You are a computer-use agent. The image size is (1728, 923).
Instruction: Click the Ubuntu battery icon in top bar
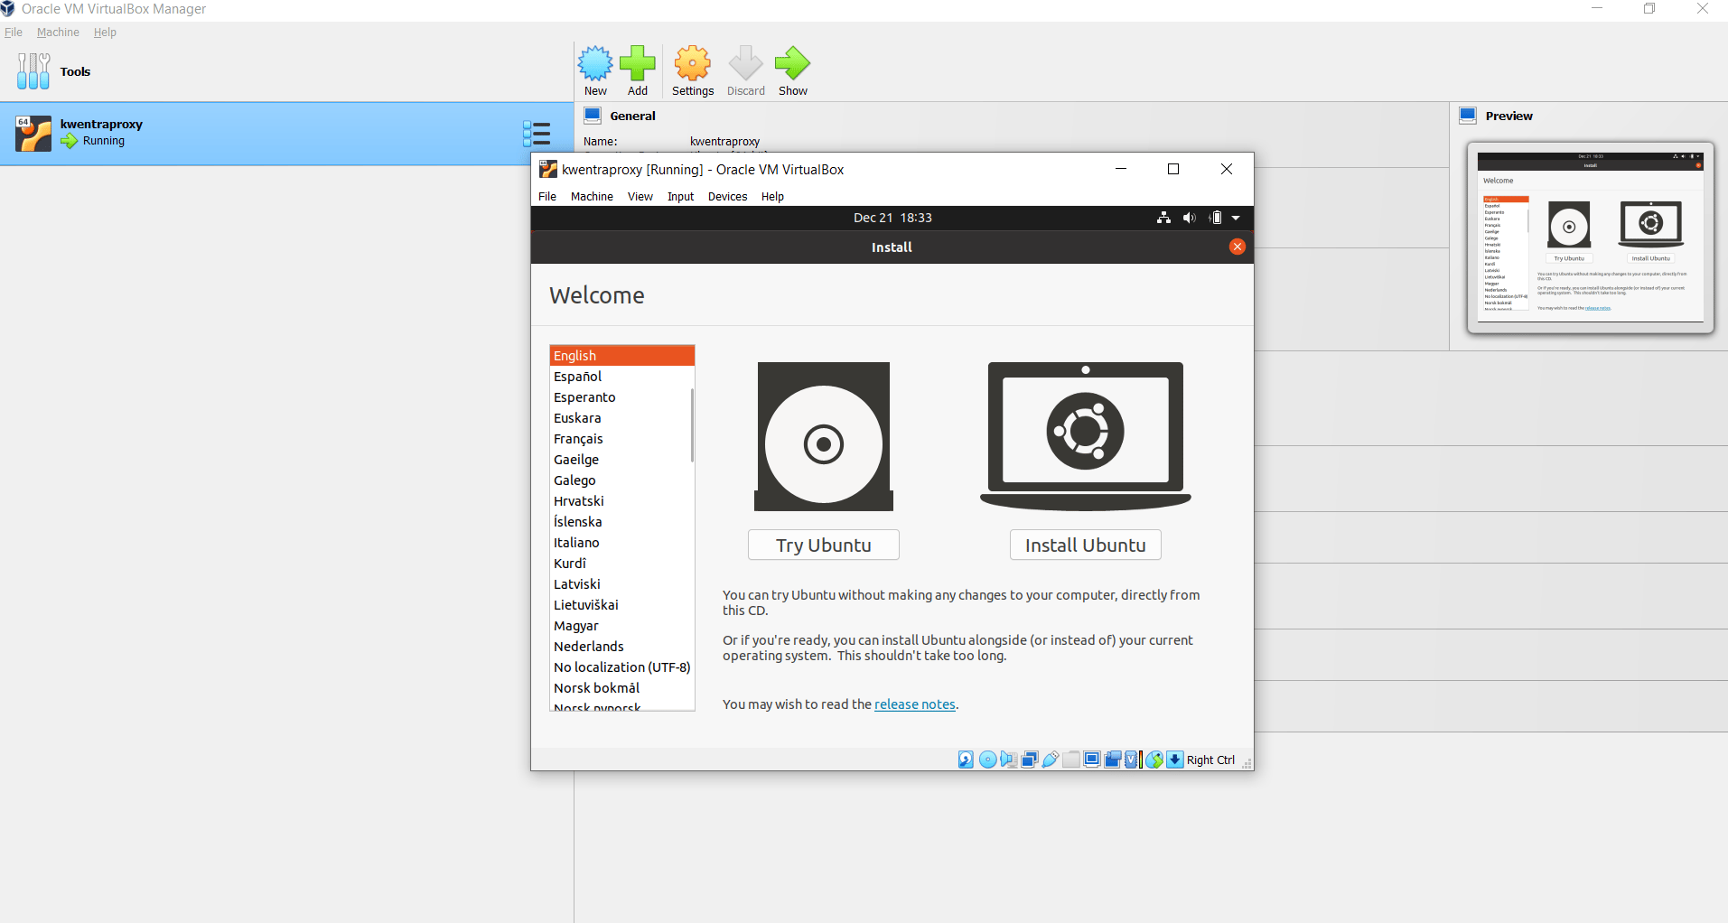[1216, 218]
